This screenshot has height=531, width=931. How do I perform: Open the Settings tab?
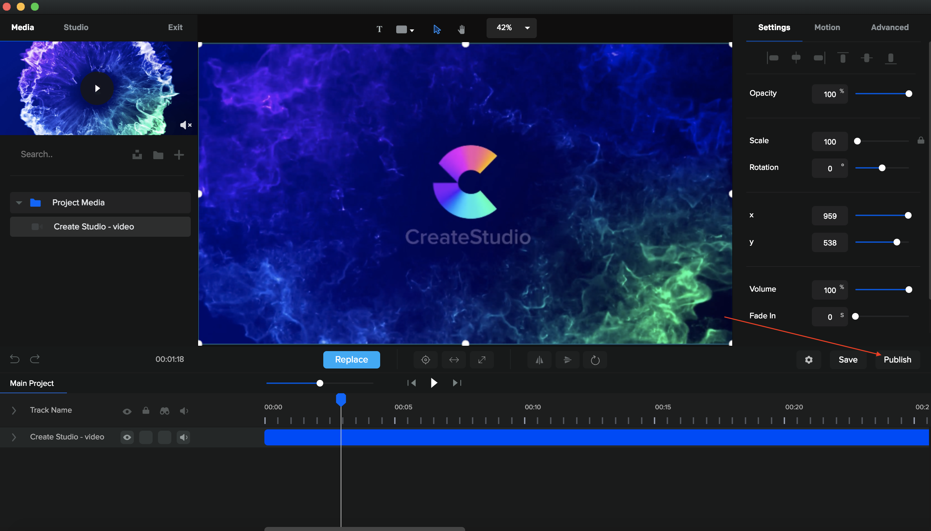point(774,27)
